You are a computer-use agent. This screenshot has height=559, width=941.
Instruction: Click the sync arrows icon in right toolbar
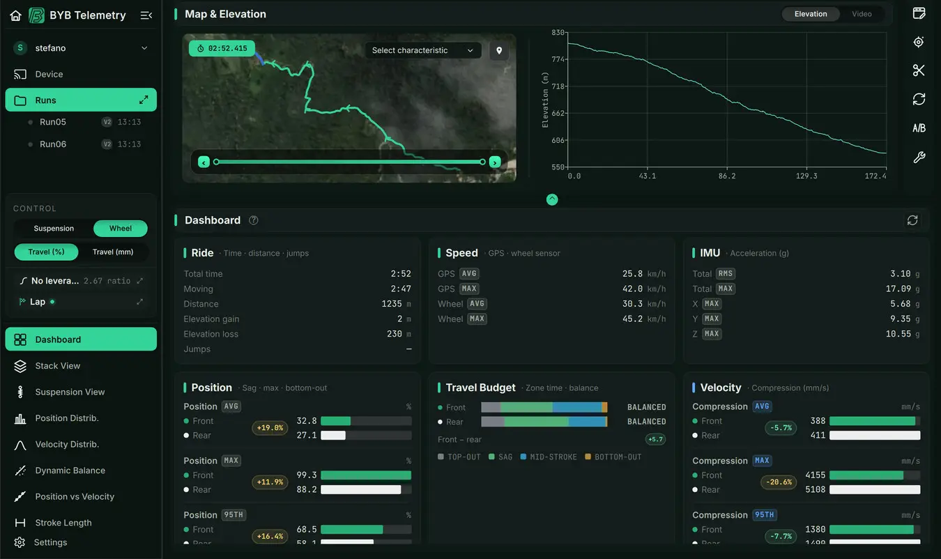919,100
